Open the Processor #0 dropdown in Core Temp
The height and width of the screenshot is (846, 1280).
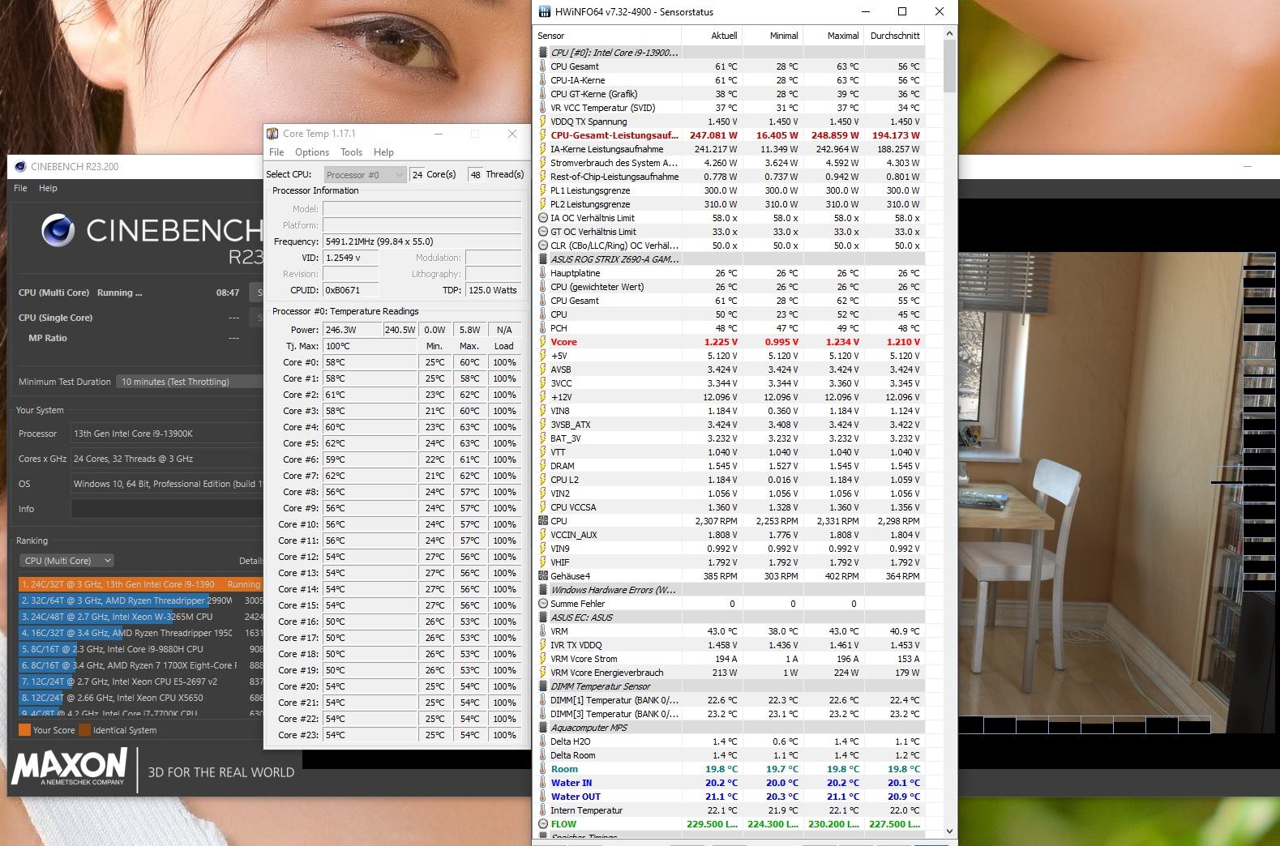tap(364, 175)
